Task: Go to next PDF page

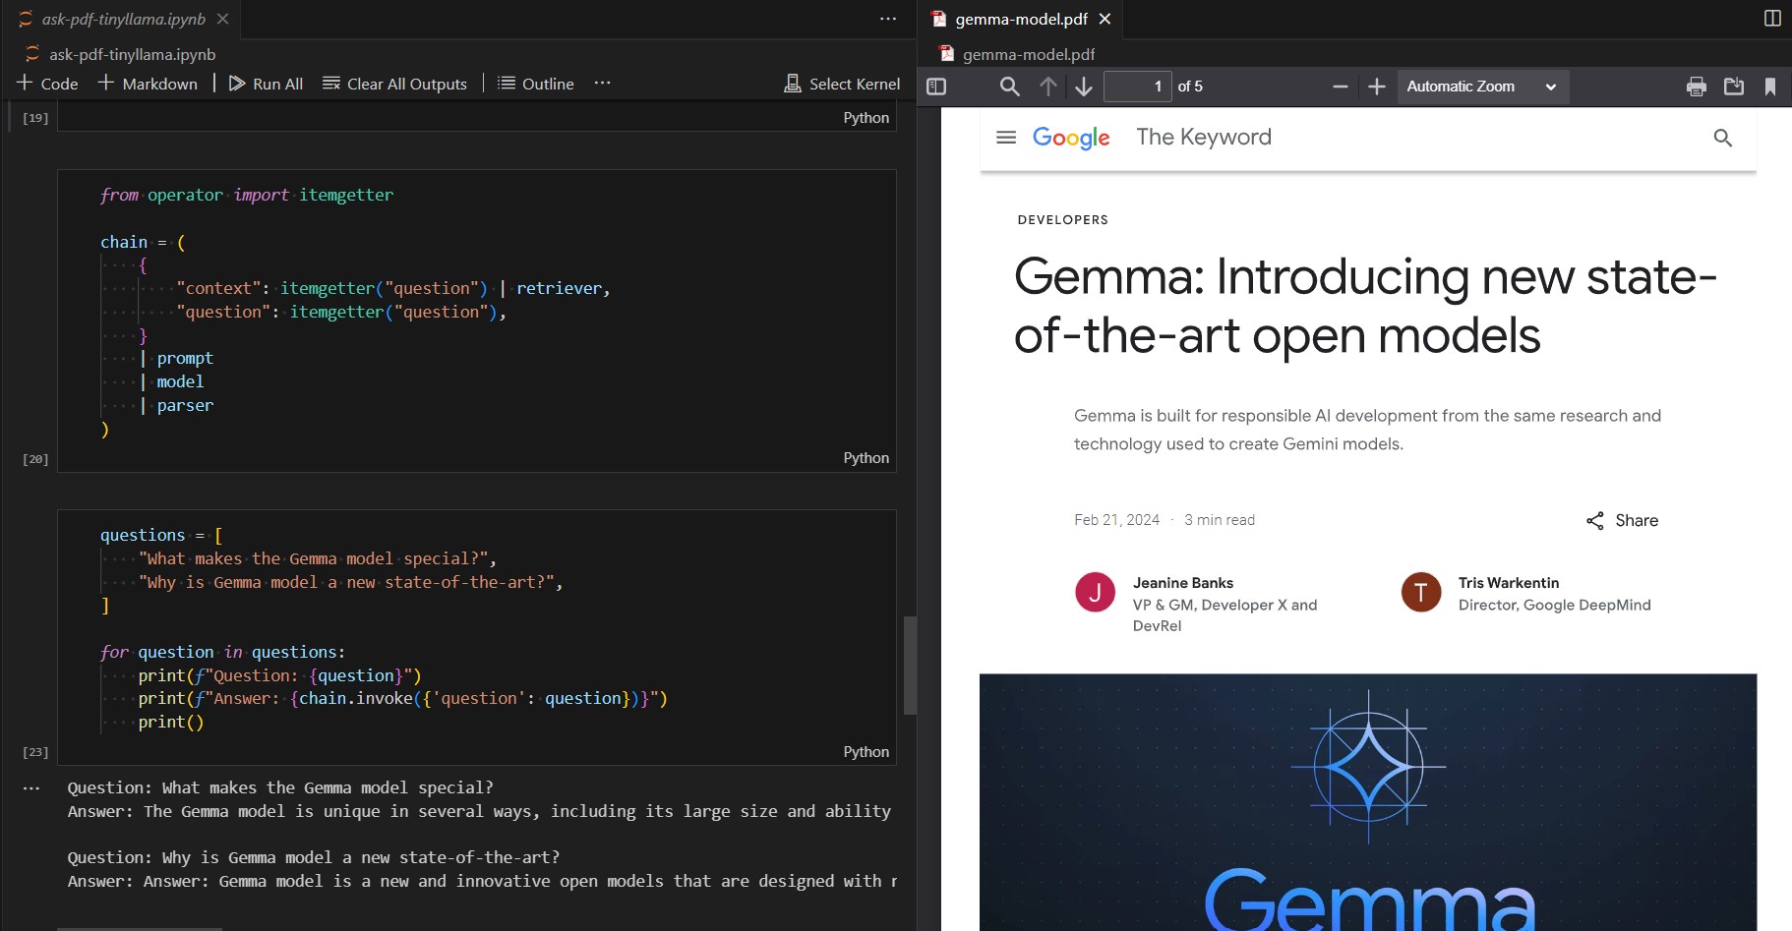Action: click(1084, 87)
